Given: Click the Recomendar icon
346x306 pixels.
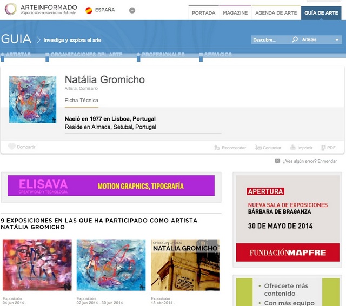Looking at the screenshot, I should (x=217, y=148).
